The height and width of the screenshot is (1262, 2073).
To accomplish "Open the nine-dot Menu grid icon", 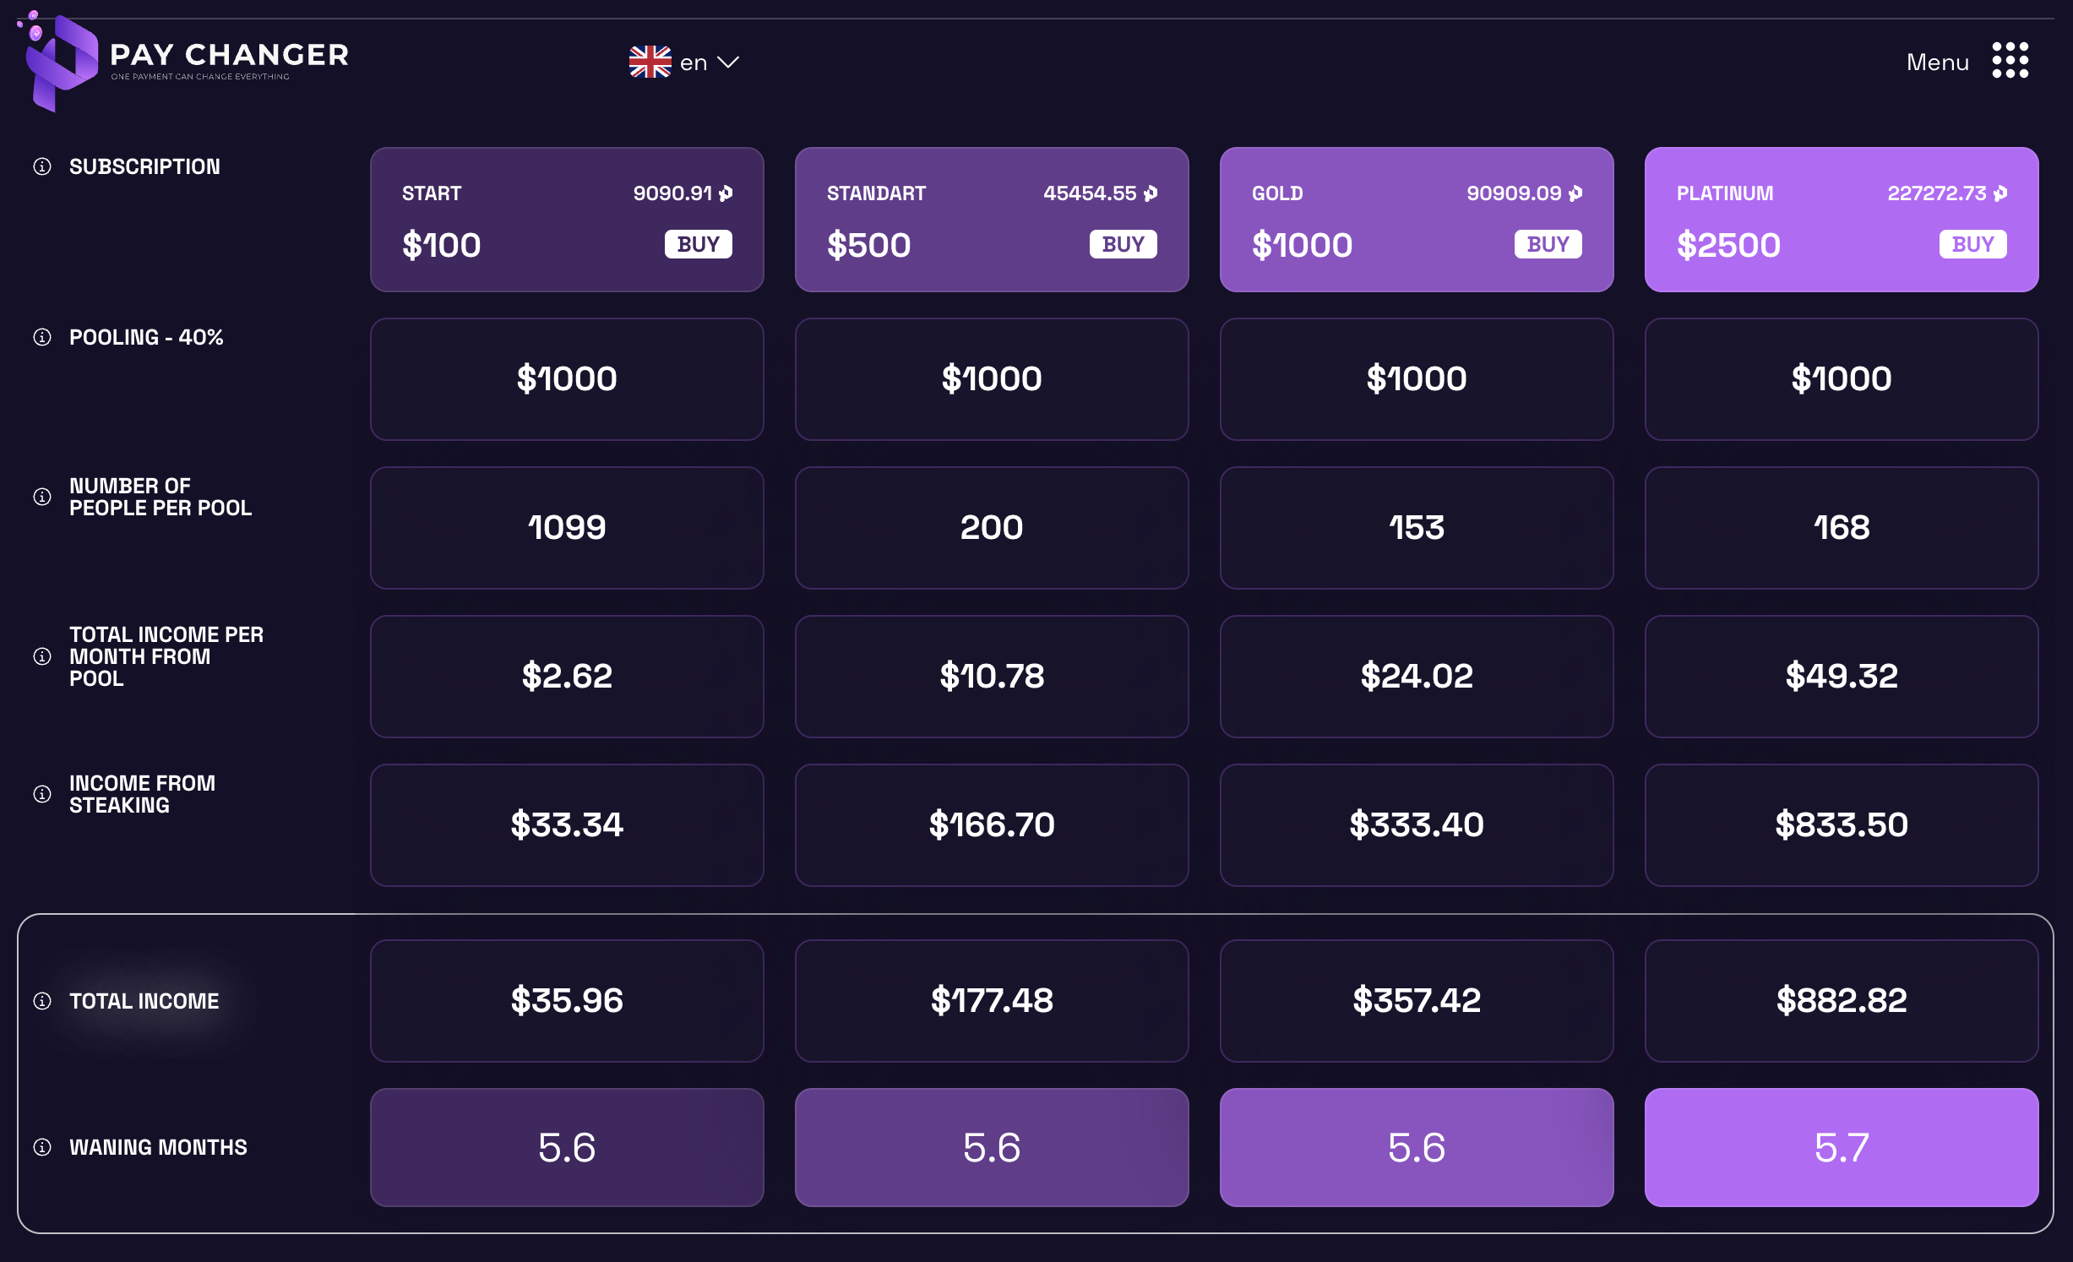I will pos(2010,61).
